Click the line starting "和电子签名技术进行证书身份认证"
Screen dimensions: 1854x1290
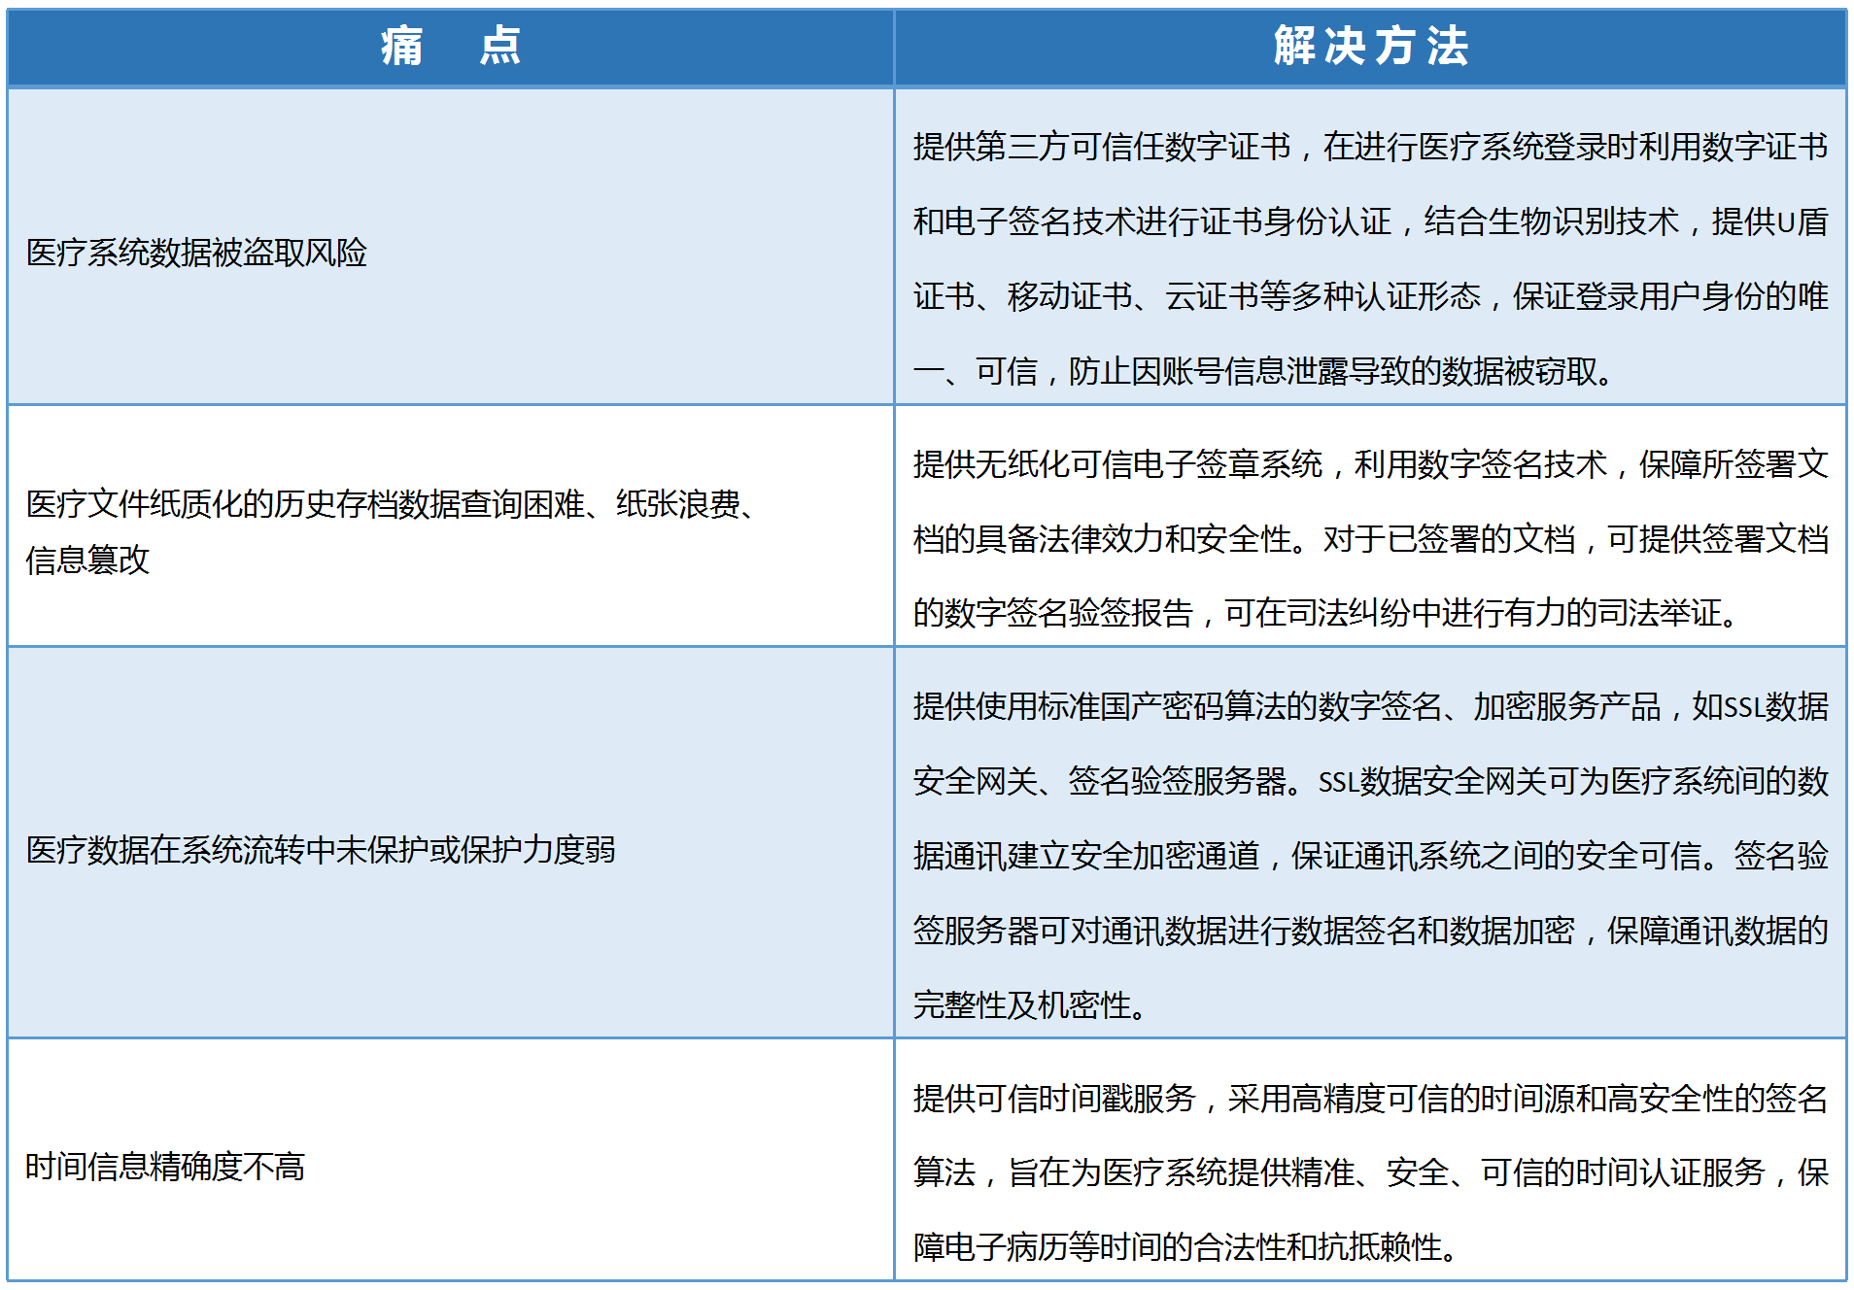click(x=1370, y=221)
